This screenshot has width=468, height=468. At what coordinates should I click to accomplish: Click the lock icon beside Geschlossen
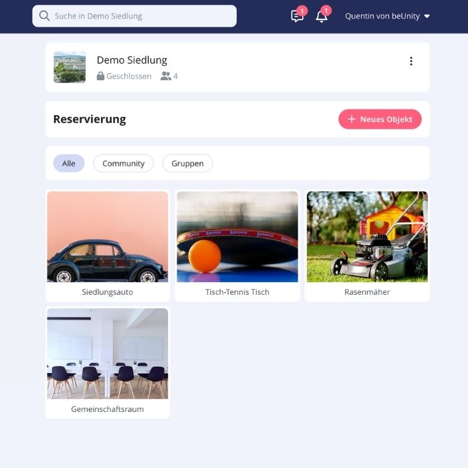pos(100,76)
